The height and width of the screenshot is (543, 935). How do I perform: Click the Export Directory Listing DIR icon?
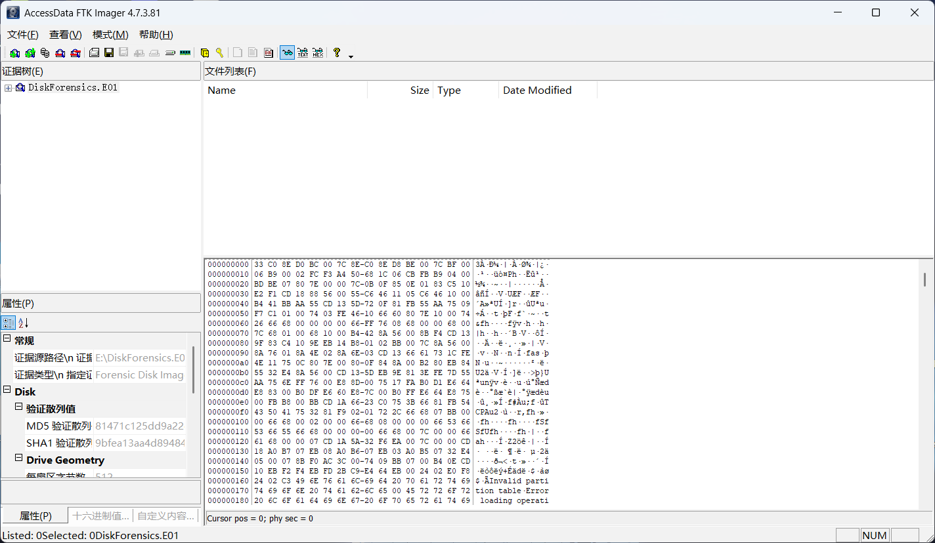coord(269,53)
